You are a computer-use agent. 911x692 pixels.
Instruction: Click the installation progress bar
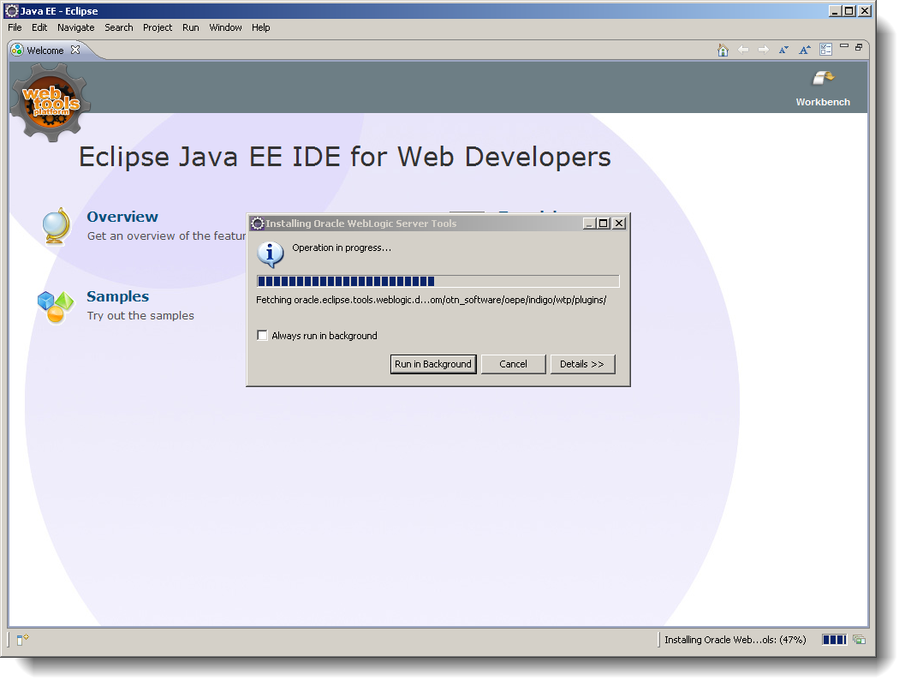point(437,280)
